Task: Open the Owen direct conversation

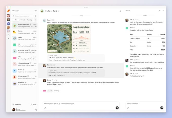Action: tap(25, 38)
